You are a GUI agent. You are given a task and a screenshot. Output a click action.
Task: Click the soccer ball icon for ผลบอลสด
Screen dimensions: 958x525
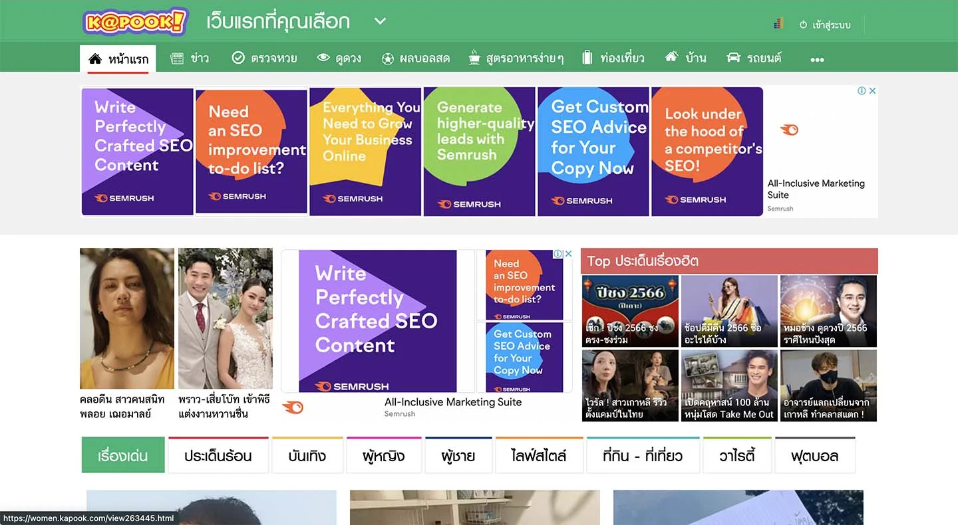387,58
